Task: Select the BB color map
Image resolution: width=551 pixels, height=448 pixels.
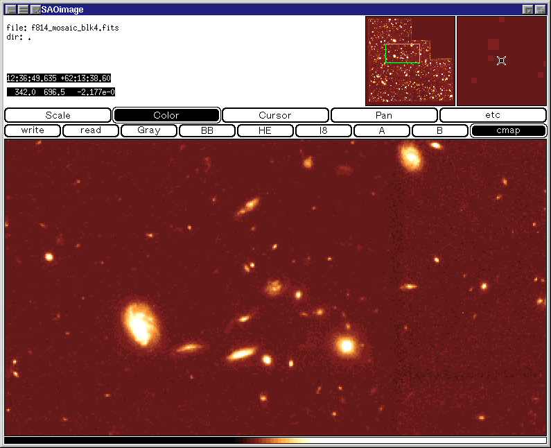Action: tap(207, 130)
